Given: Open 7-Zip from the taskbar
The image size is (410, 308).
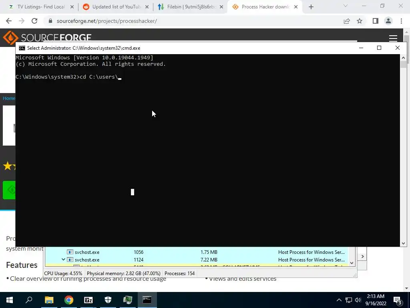Looking at the screenshot, I should pos(88,300).
